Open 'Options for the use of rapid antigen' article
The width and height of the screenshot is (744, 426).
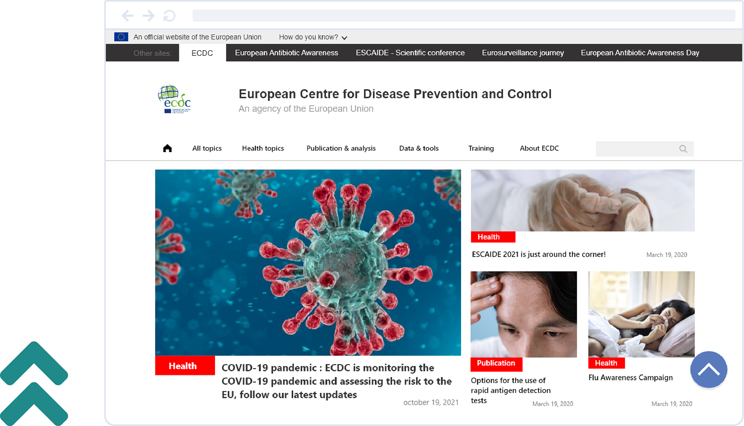[511, 390]
